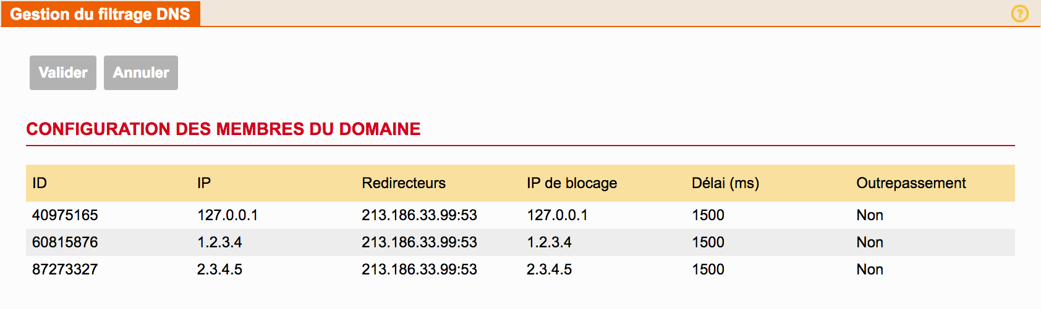This screenshot has height=309, width=1041.
Task: Select the Gestion du filtrage DNS tab
Action: click(100, 14)
